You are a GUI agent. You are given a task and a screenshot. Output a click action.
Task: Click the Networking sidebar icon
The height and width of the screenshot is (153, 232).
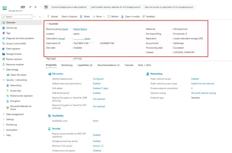pos(8,85)
